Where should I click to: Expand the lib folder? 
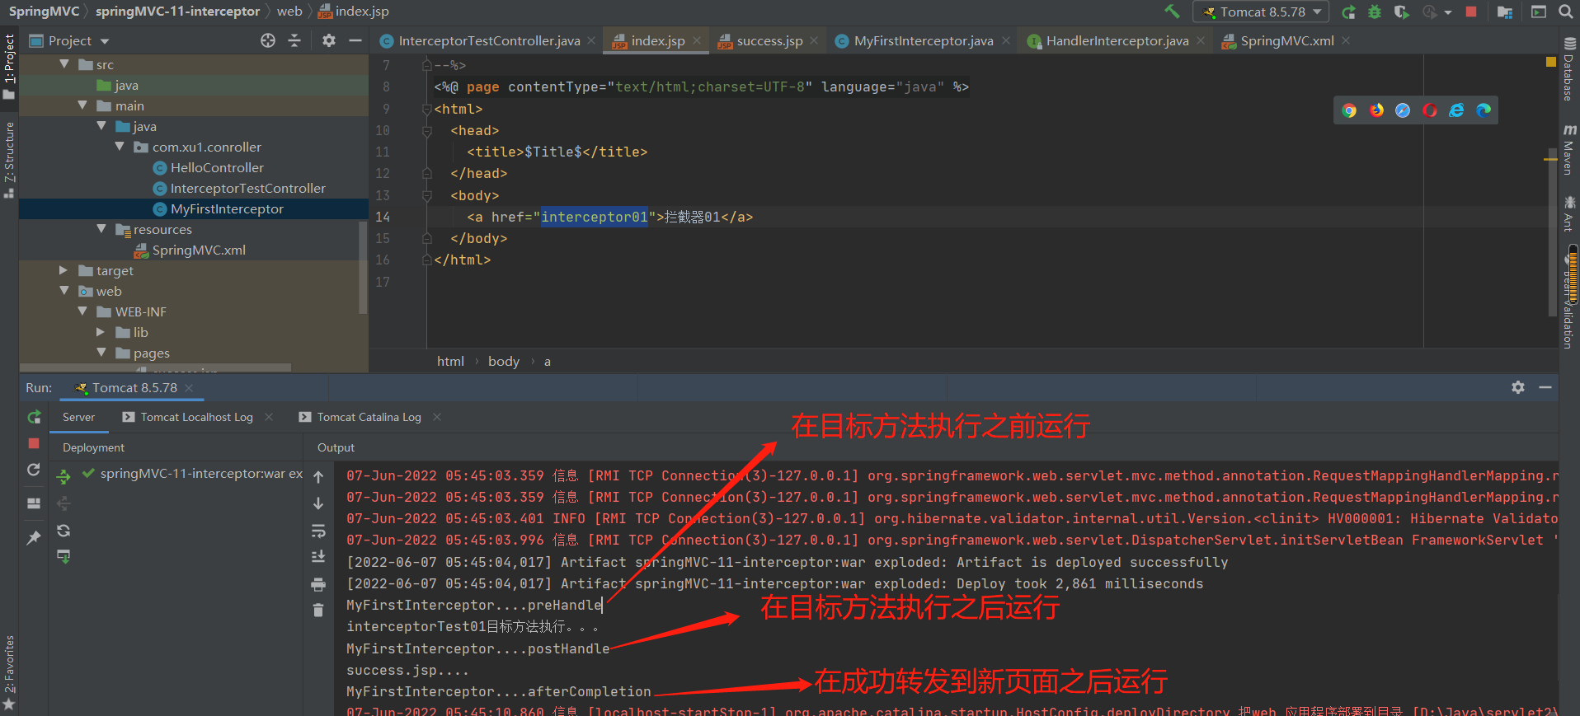coord(101,332)
